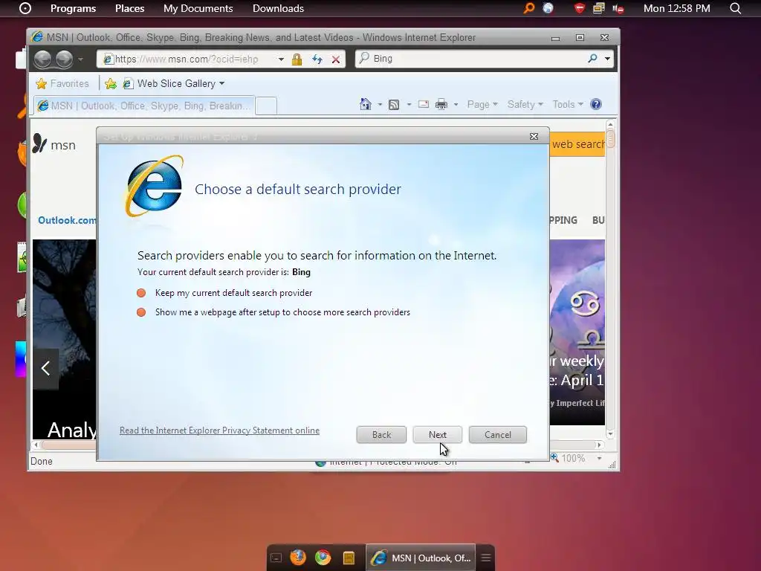Viewport: 761px width, 571px height.
Task: Open the Programs menu in top panel
Action: [74, 8]
